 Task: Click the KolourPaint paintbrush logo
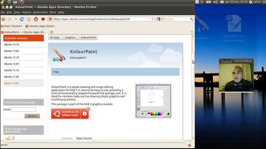tap(59, 55)
